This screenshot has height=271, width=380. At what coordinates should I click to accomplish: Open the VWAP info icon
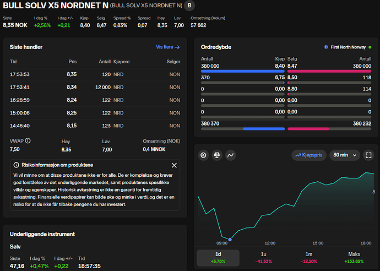click(x=28, y=140)
